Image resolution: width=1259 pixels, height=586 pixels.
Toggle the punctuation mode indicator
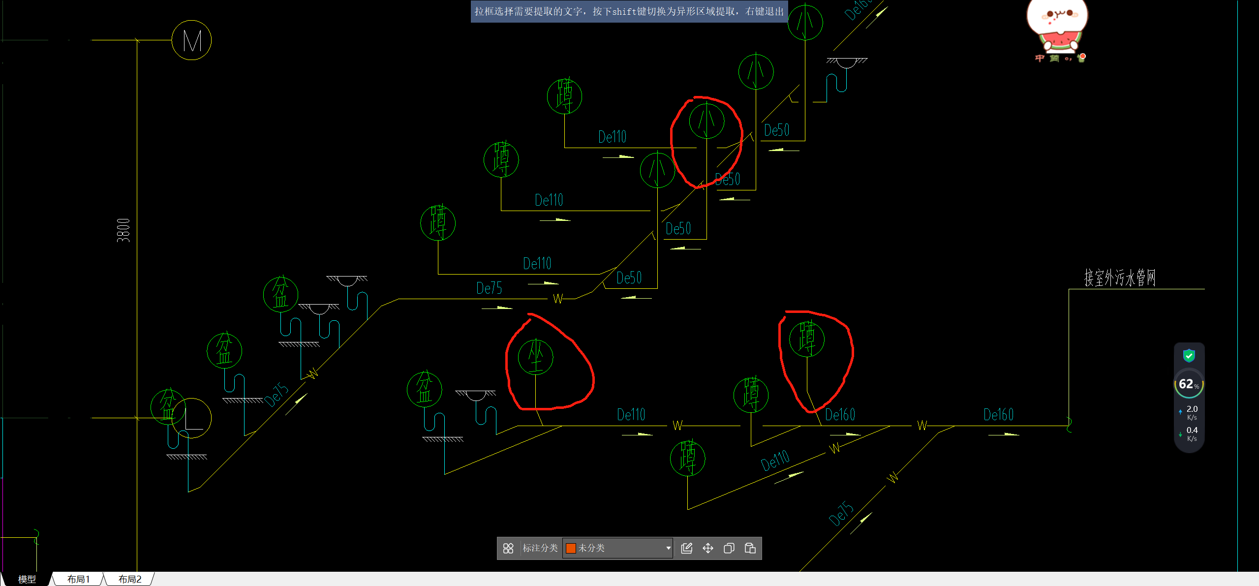click(x=1068, y=59)
